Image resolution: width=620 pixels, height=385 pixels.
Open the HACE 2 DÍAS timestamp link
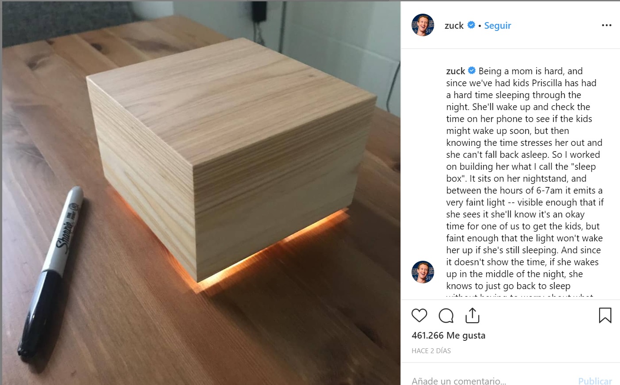tap(431, 351)
